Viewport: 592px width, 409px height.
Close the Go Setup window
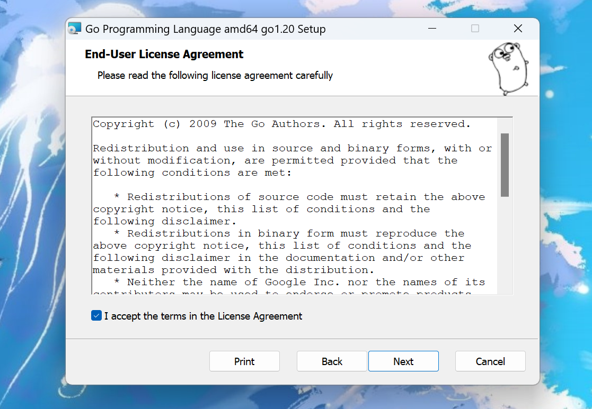pyautogui.click(x=518, y=29)
